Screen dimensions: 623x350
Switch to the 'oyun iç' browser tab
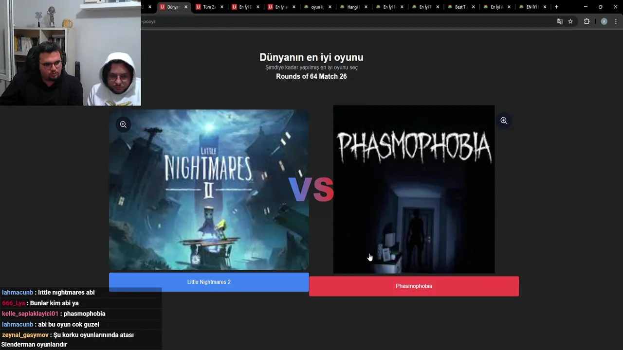(x=317, y=7)
